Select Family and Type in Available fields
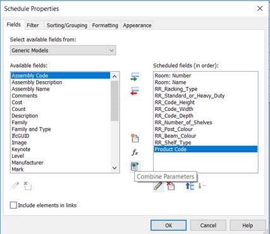 click(31, 129)
